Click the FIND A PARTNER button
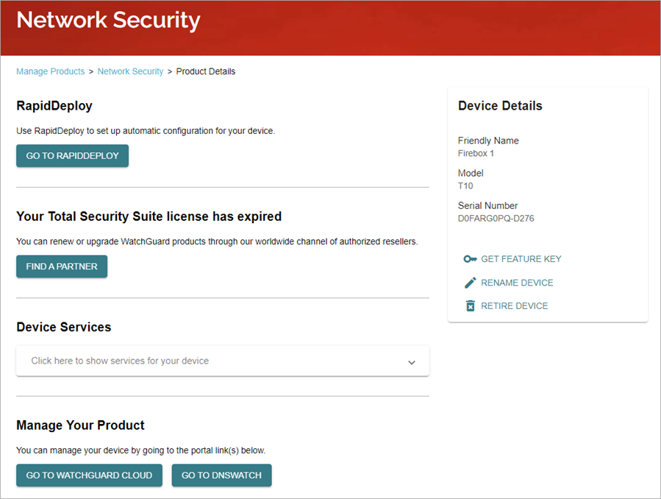This screenshot has width=661, height=499. coord(62,266)
